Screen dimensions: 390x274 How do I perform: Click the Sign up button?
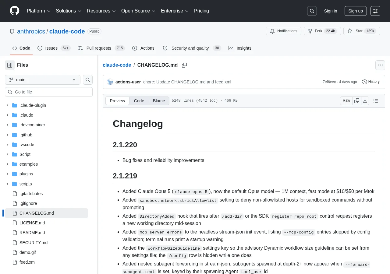[356, 11]
